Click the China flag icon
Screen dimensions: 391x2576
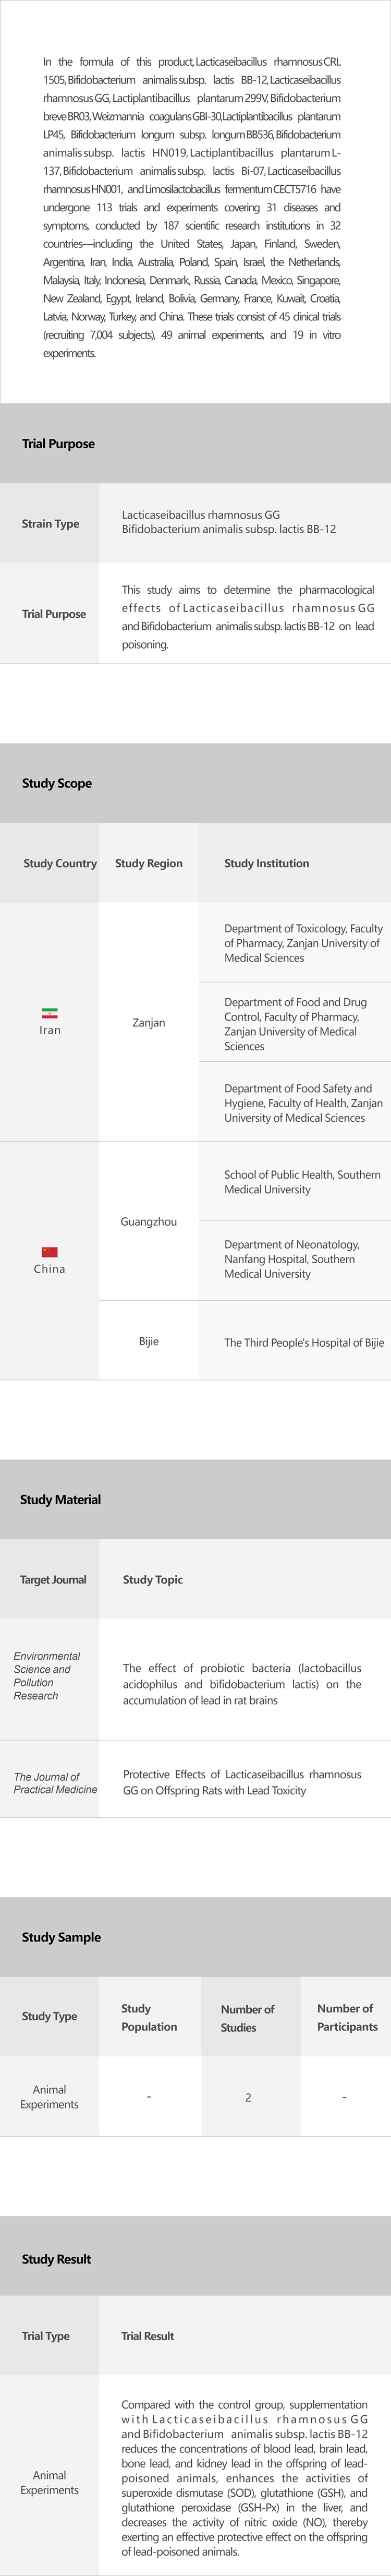pyautogui.click(x=49, y=1251)
